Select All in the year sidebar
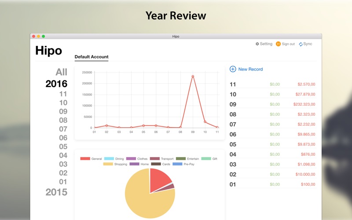 coord(61,72)
